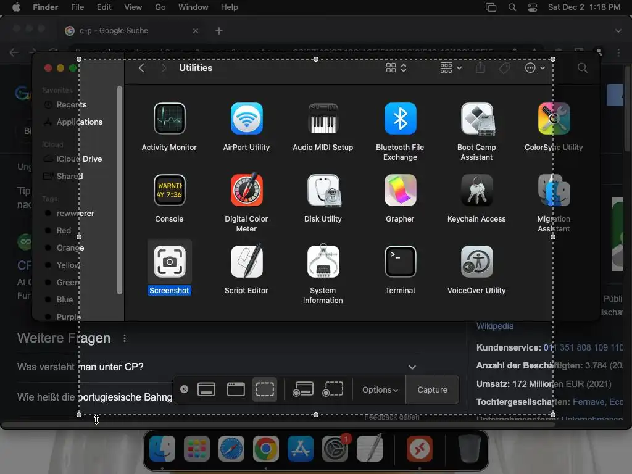Open the File menu

[x=77, y=7]
